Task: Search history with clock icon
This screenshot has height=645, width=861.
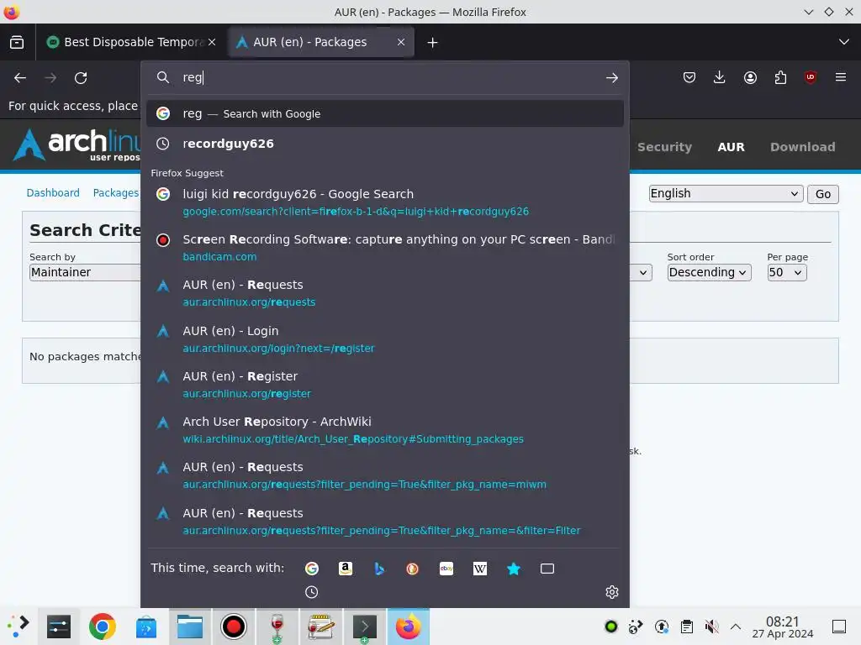Action: [311, 592]
